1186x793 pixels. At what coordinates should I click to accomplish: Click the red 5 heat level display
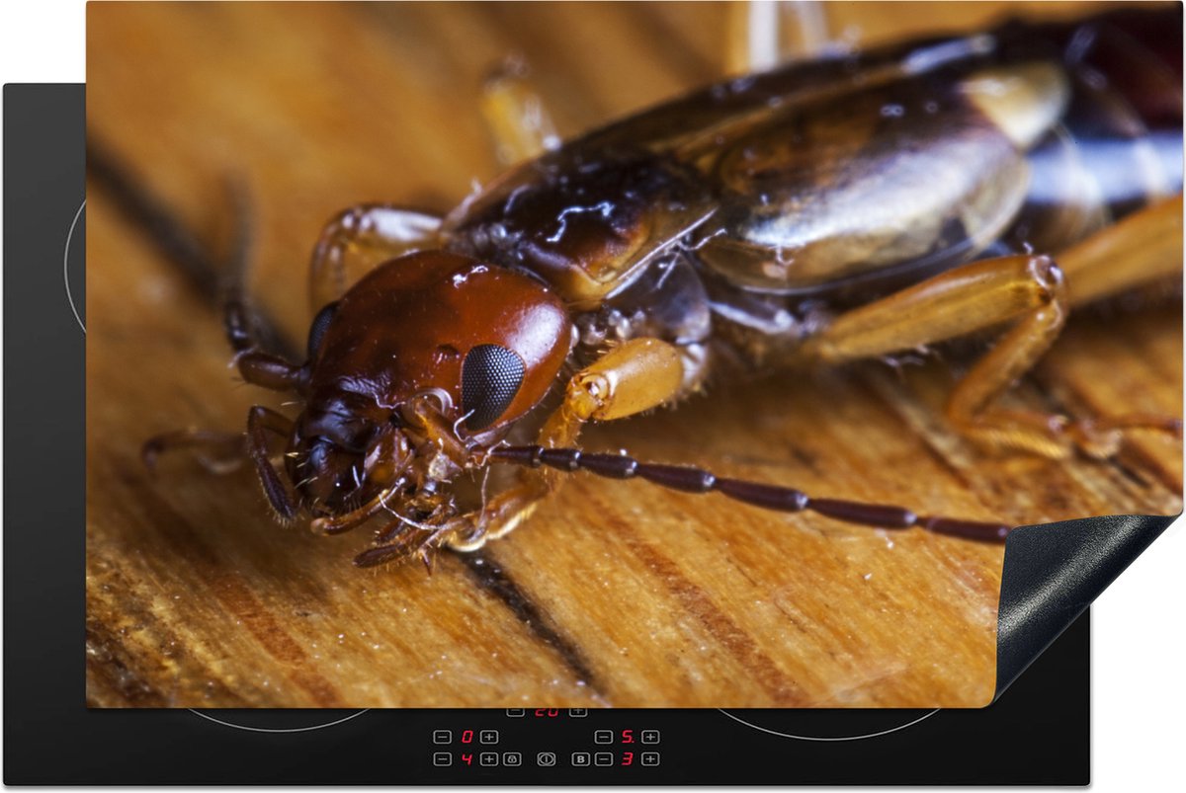click(x=628, y=737)
